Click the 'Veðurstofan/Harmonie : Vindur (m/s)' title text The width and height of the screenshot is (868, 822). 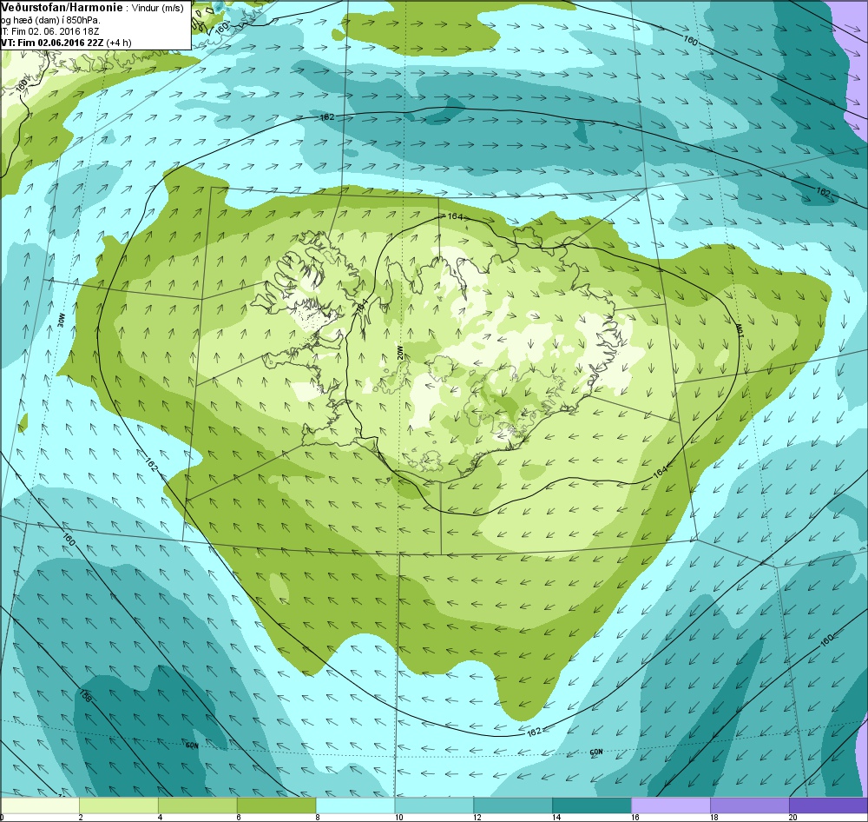[93, 7]
